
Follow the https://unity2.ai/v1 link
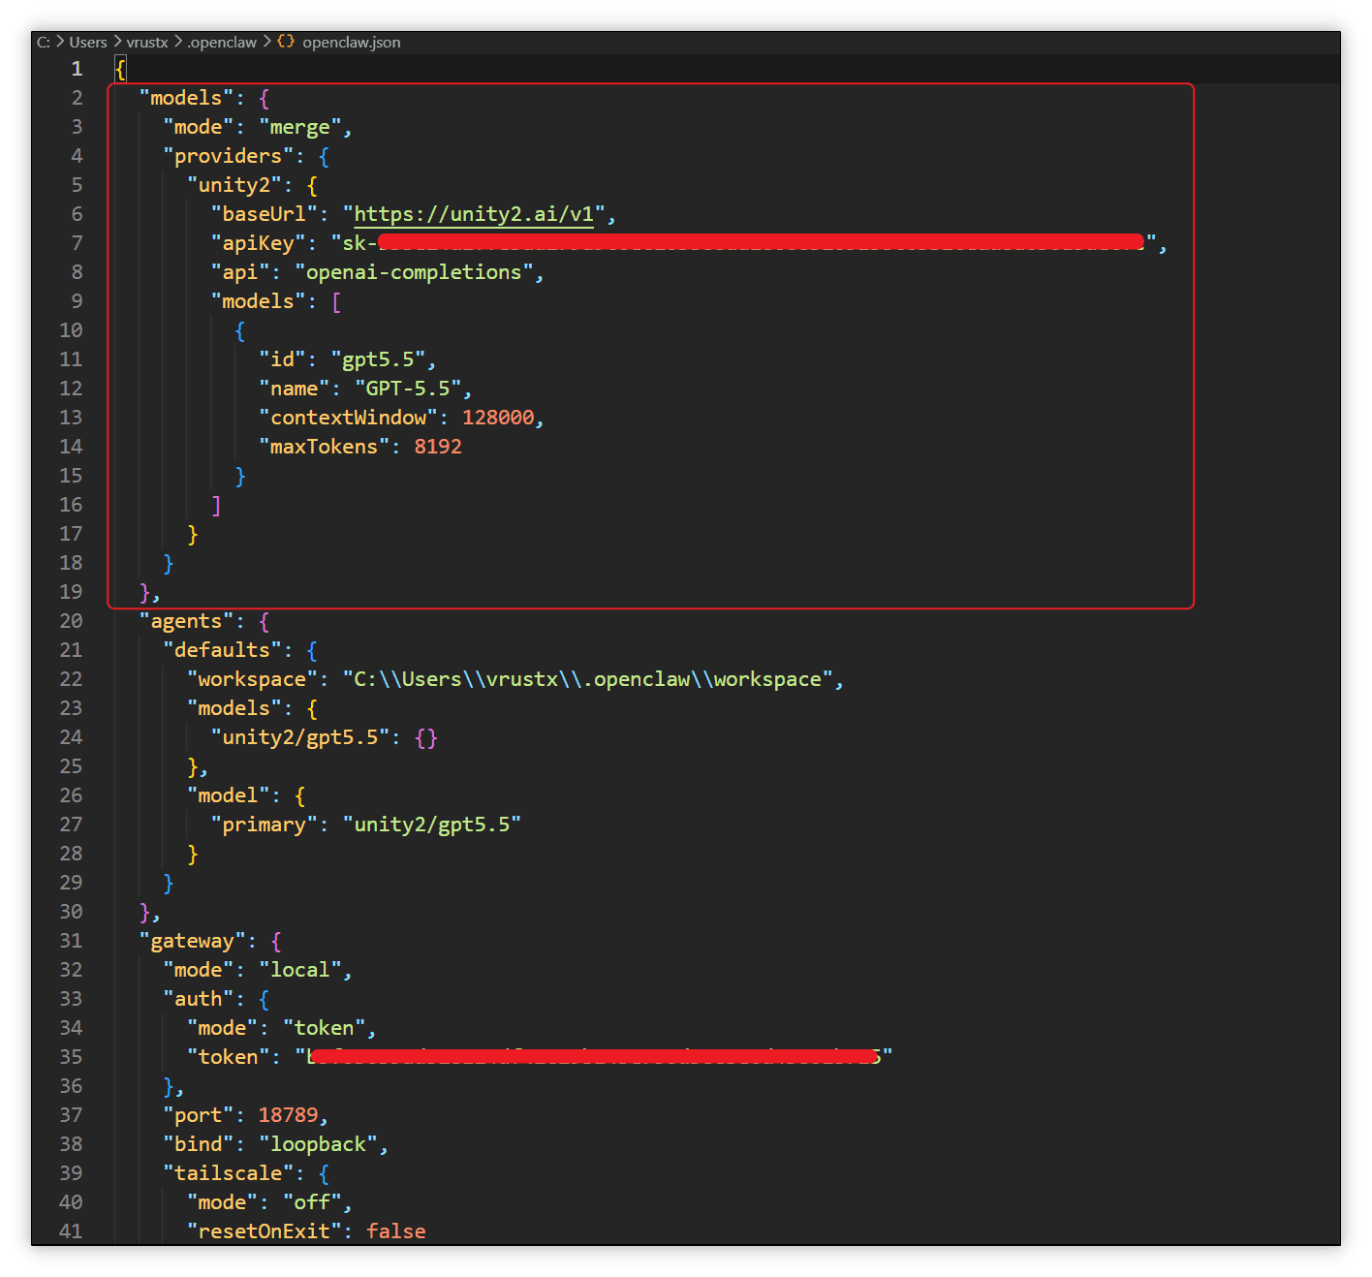click(x=474, y=214)
